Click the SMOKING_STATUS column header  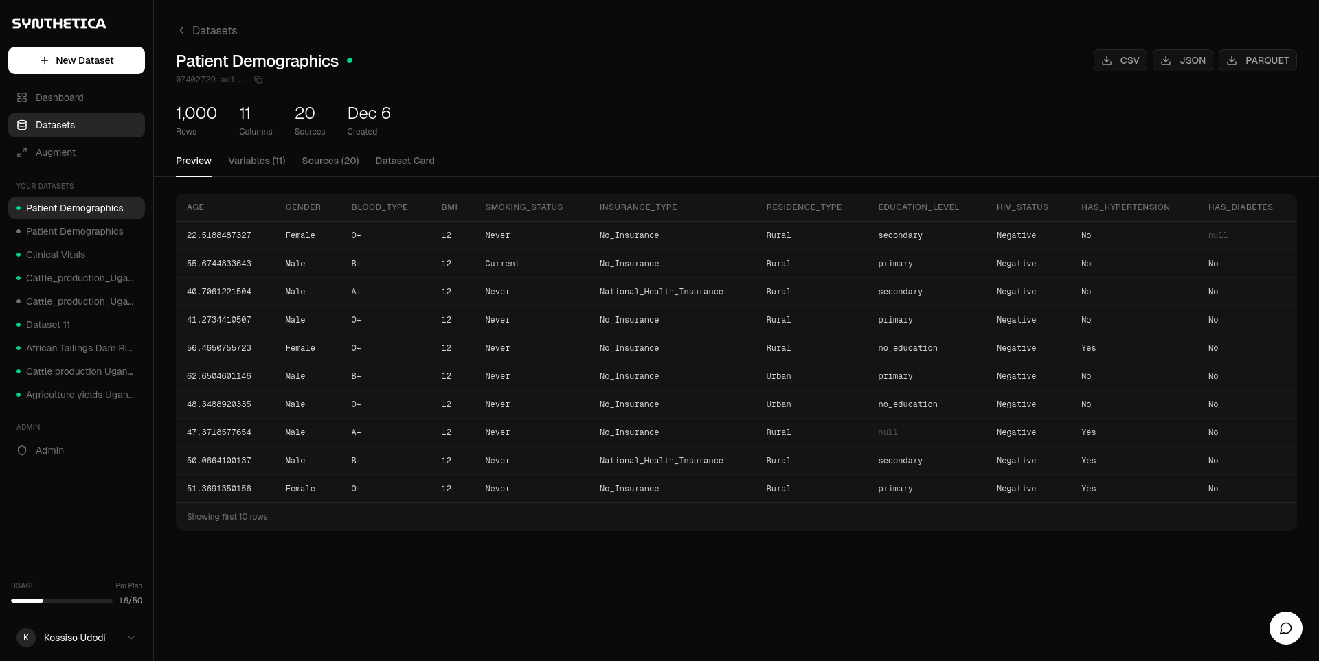523,207
